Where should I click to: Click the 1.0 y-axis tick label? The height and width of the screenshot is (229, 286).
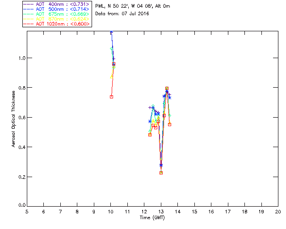pyautogui.click(x=21, y=58)
